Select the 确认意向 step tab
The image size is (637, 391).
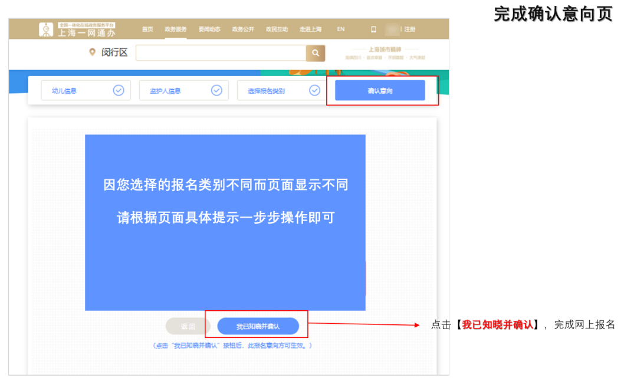380,90
